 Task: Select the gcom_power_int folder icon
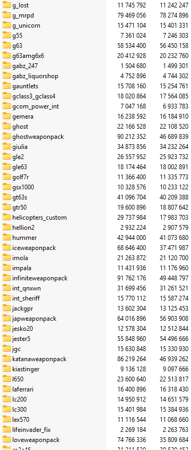pyautogui.click(x=6, y=106)
